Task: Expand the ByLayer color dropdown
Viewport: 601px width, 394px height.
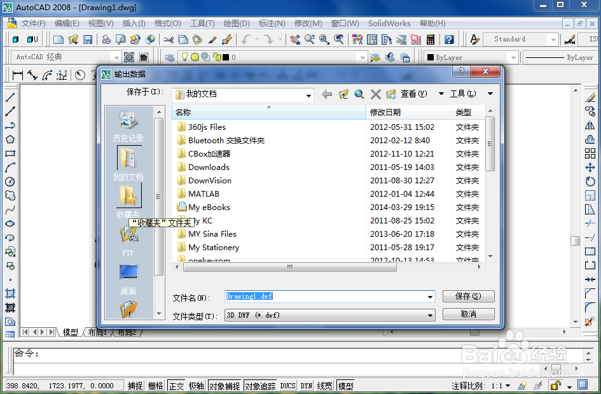Action: tap(513, 57)
